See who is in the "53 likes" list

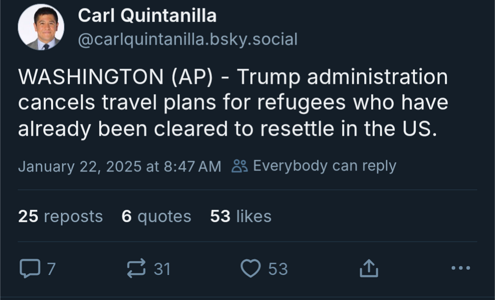[241, 216]
